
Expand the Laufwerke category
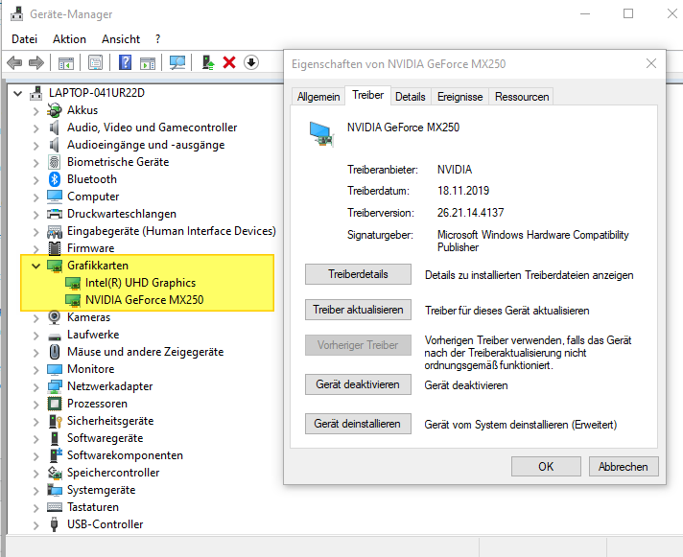(35, 336)
